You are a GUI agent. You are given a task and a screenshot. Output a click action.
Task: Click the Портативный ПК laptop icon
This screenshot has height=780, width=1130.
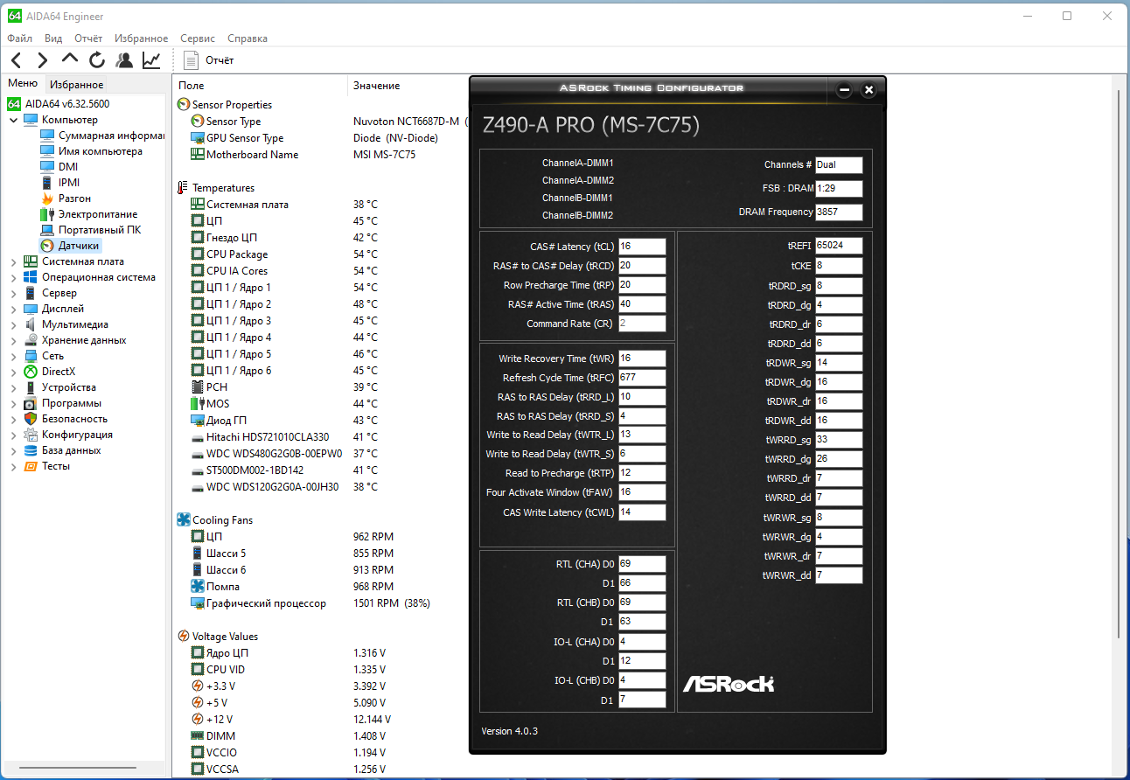click(47, 230)
